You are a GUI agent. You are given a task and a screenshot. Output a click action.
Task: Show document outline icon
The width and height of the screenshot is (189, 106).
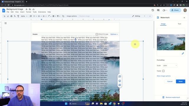pyautogui.click(x=6, y=23)
